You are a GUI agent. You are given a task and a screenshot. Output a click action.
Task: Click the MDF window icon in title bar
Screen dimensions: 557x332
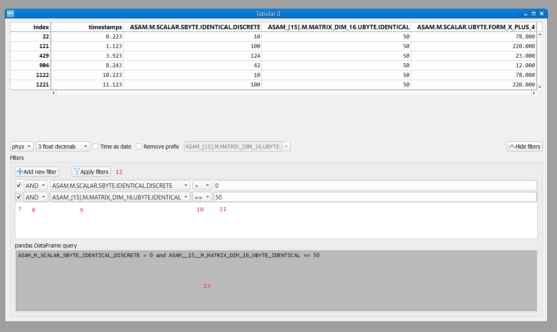click(10, 14)
